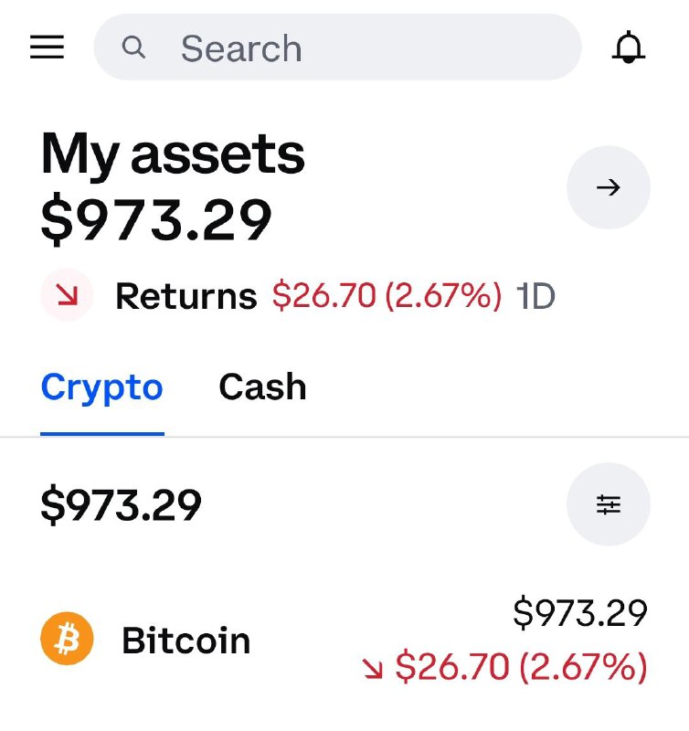Open the Bitcoin asset row name
Screen dimensions: 689x731
(x=186, y=641)
